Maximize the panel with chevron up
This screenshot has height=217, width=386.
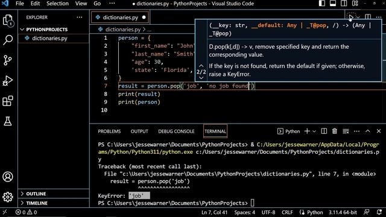(367, 131)
